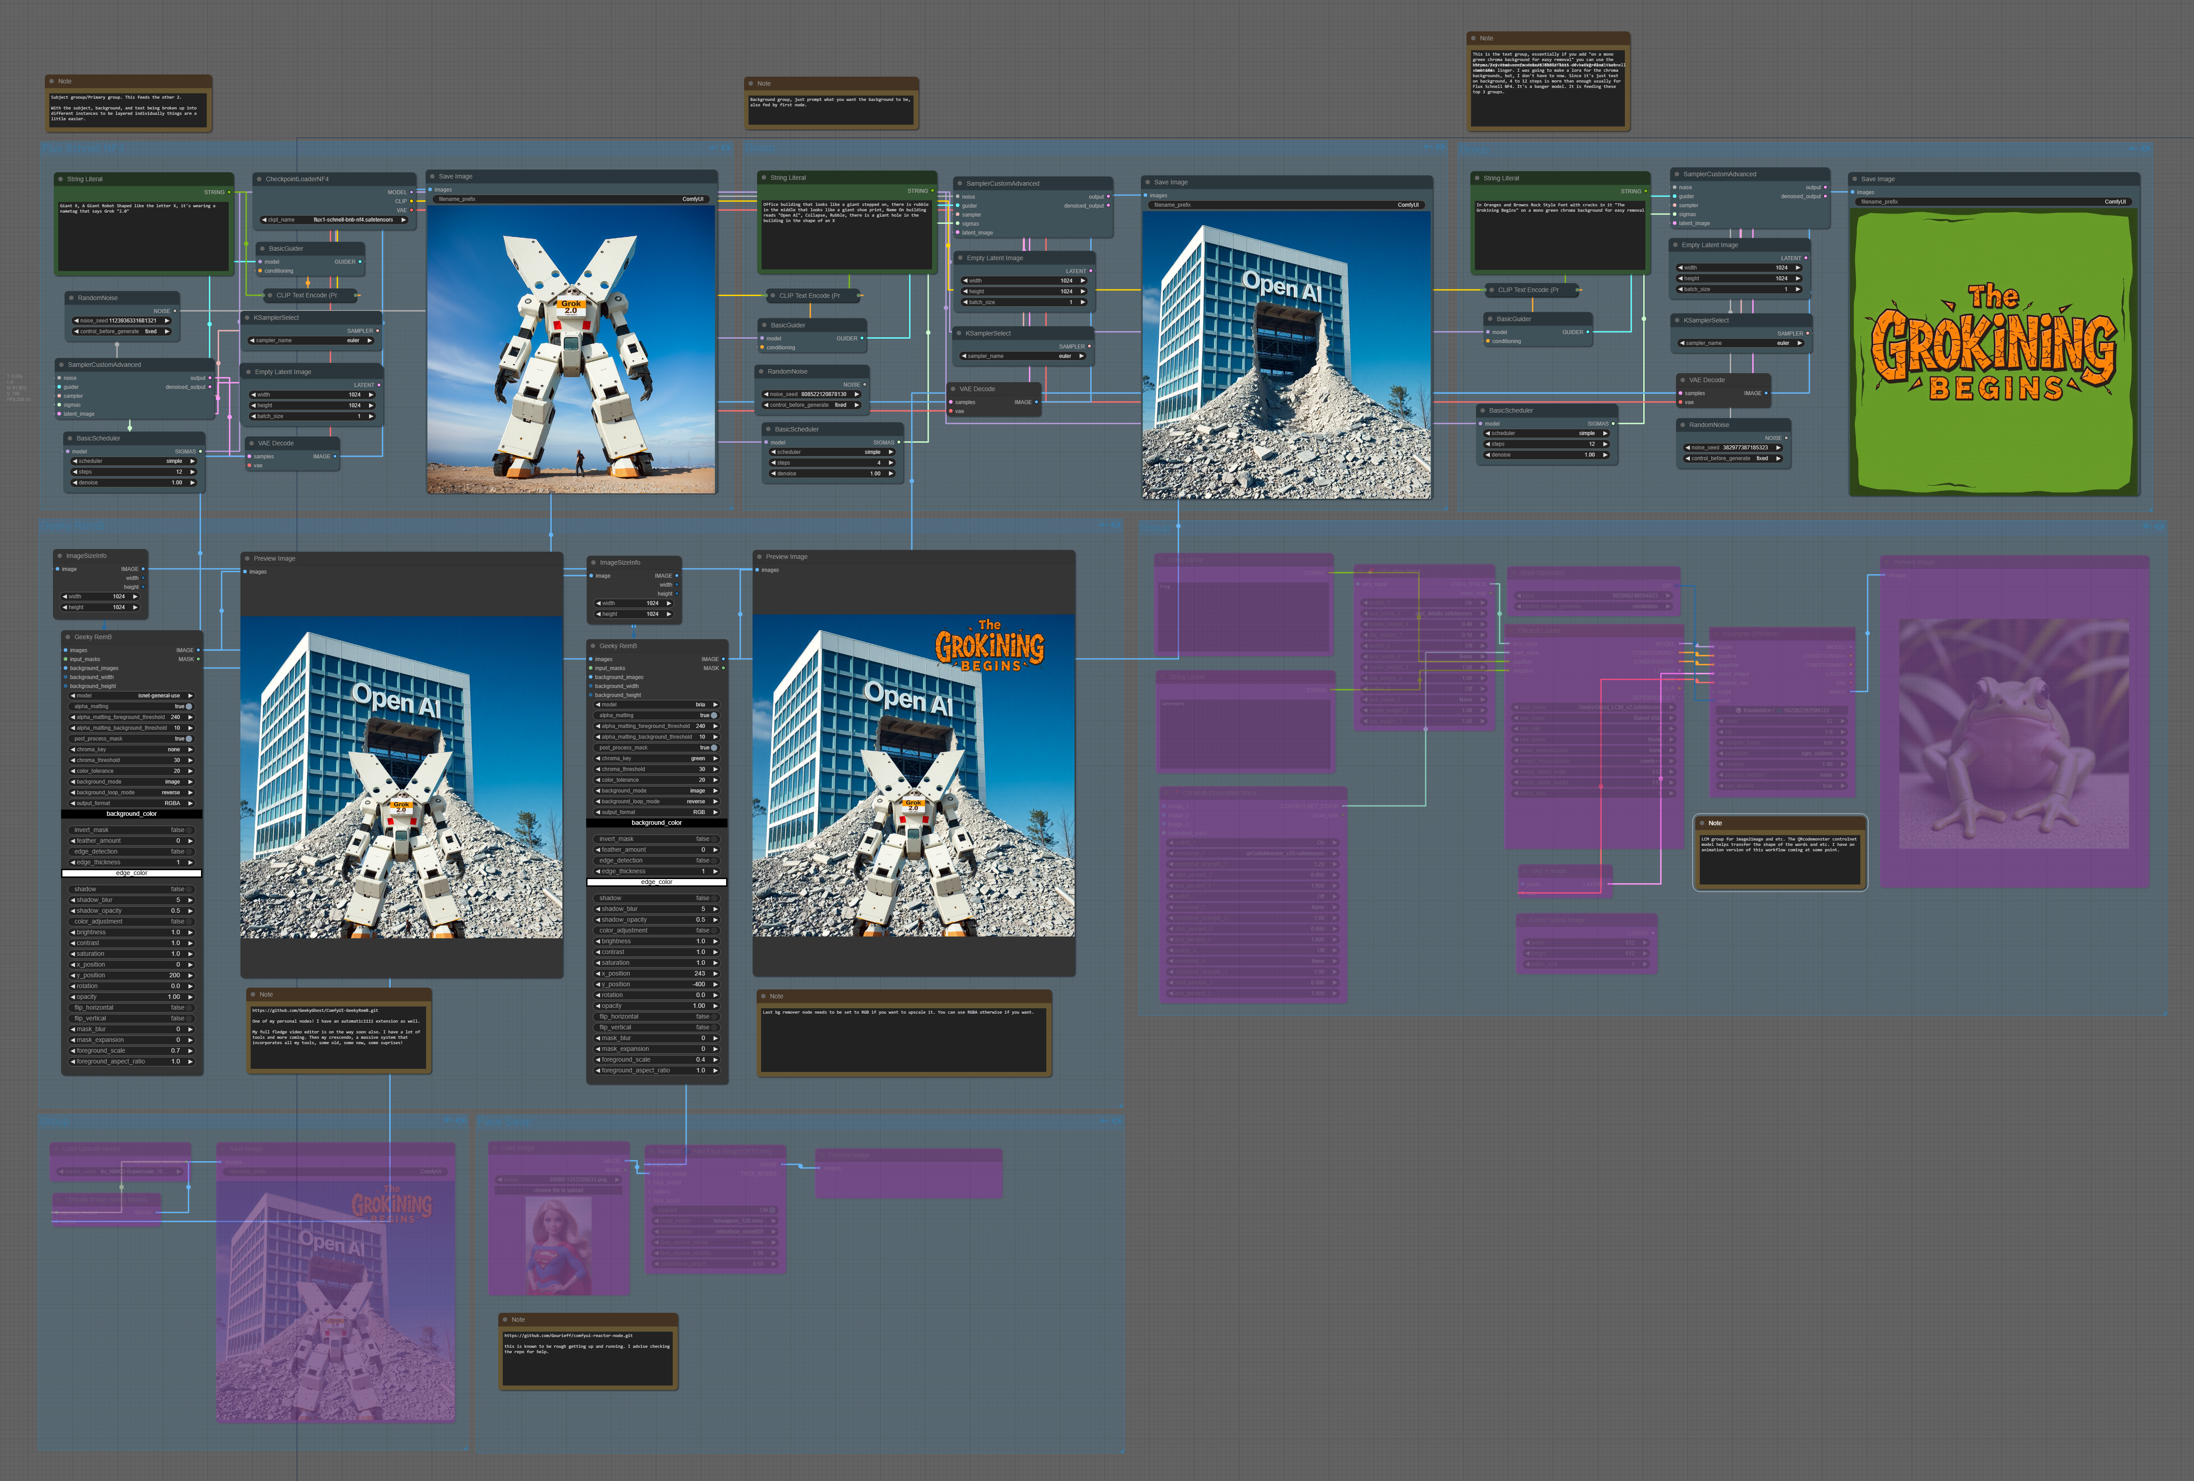Click the black background_color swatch under output_format RGB
Screen dimensions: 2194x1481
tap(656, 823)
